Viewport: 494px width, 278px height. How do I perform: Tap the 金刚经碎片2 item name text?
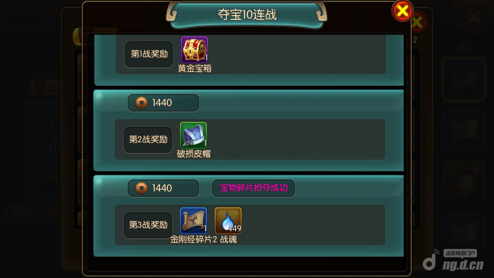point(193,240)
